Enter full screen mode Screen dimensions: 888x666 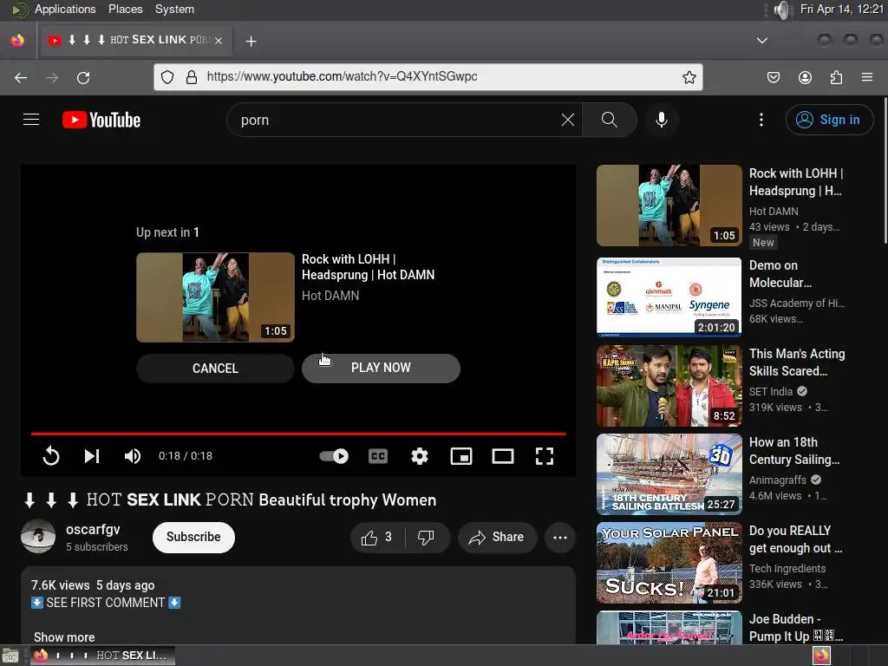(545, 456)
